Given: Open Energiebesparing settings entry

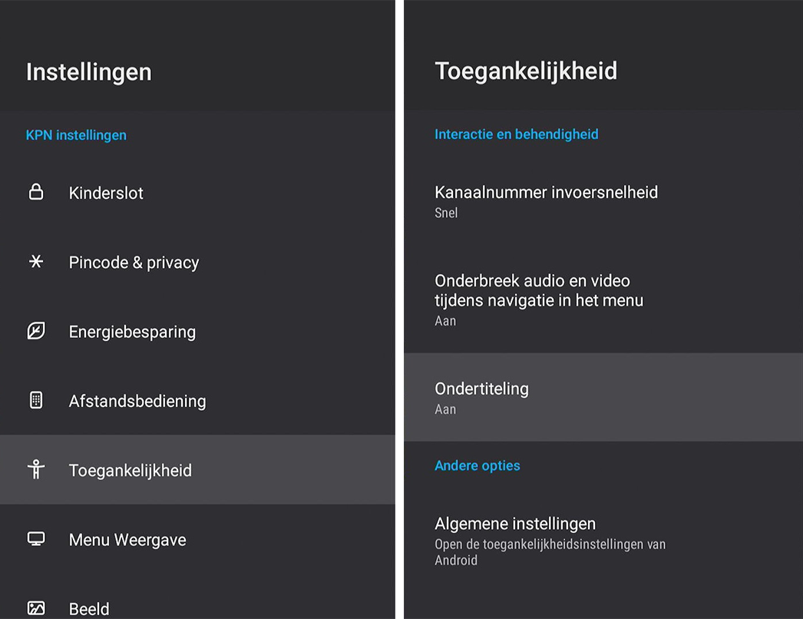Looking at the screenshot, I should pos(197,332).
